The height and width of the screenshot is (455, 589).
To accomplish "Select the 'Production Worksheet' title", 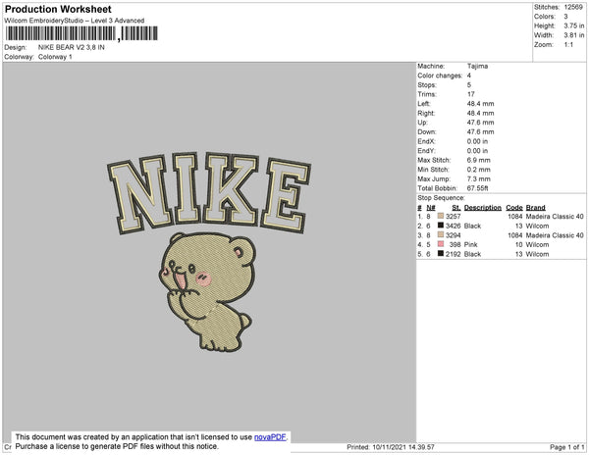I will [58, 9].
